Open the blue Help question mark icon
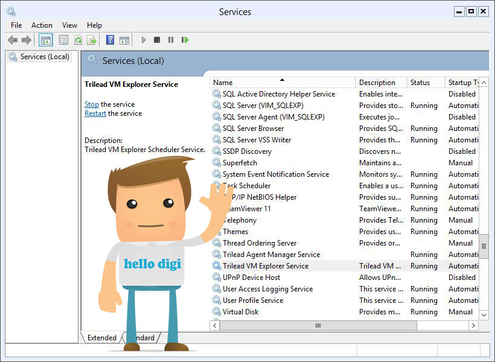495x362 pixels. [110, 40]
